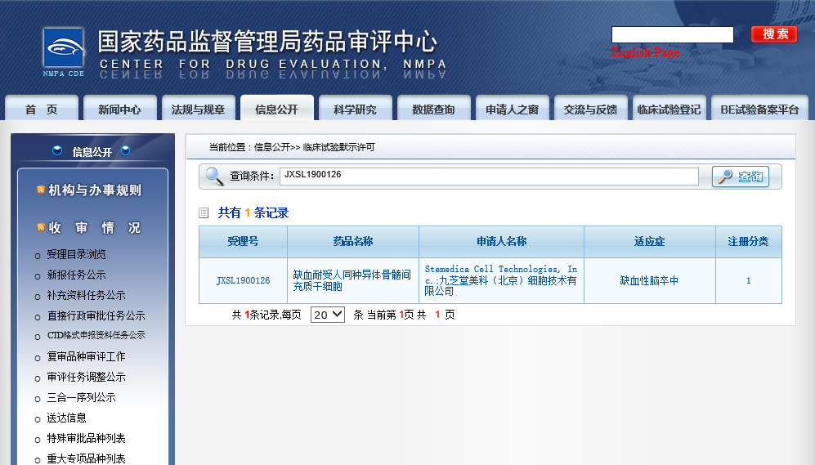Screen dimensions: 815x465
Task: Open the 新闻中心 navigation tab
Action: pyautogui.click(x=119, y=110)
